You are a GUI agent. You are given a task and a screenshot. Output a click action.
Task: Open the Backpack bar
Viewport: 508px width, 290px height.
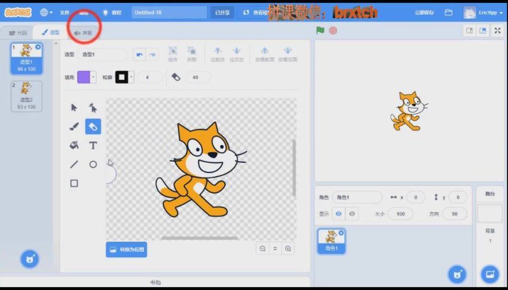tap(155, 282)
